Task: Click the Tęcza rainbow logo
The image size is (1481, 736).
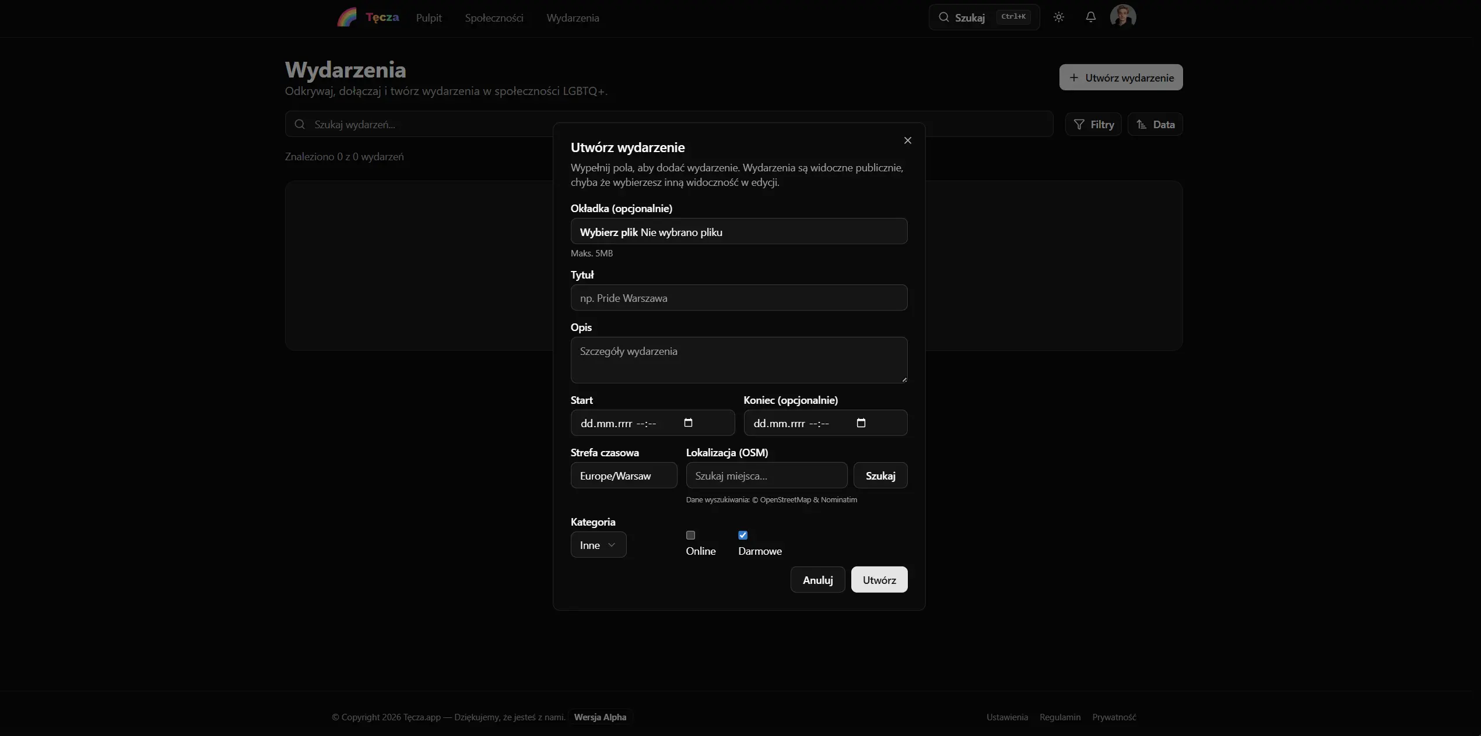Action: point(347,17)
